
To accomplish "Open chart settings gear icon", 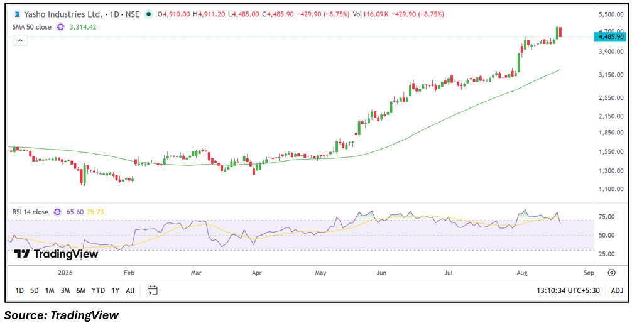I will click(x=611, y=273).
